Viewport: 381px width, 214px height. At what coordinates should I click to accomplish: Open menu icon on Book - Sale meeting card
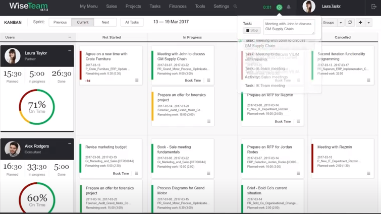click(208, 173)
